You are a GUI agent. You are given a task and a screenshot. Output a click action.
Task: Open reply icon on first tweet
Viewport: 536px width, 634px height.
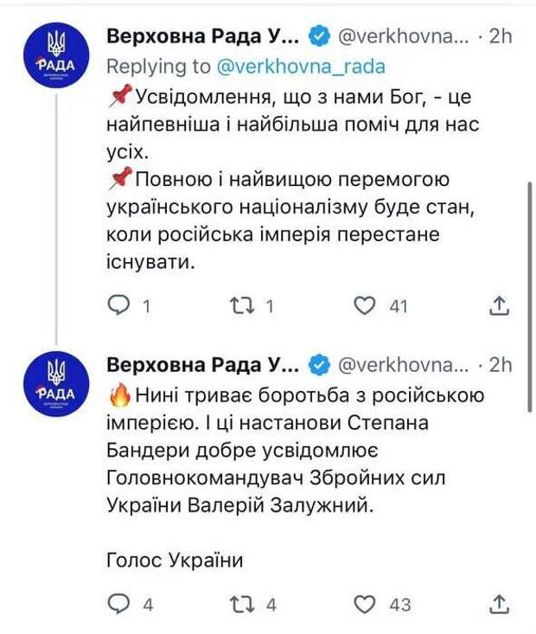pos(118,305)
